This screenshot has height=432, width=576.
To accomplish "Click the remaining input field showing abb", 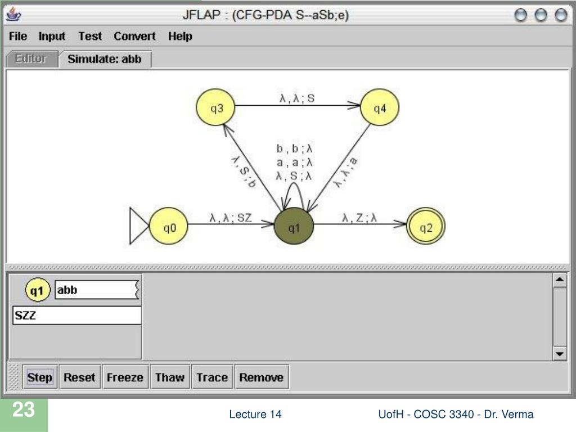I will click(x=97, y=290).
